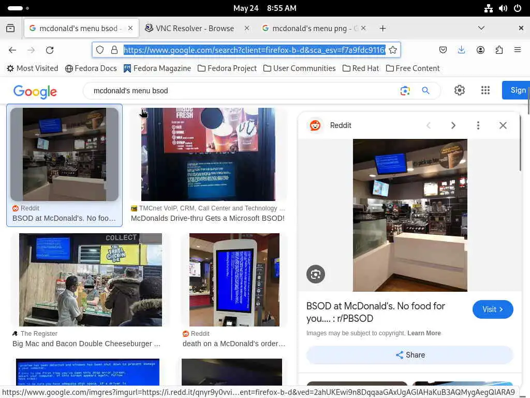Click the forward navigation arrow
Viewport: 530px width, 398px height.
click(x=31, y=50)
